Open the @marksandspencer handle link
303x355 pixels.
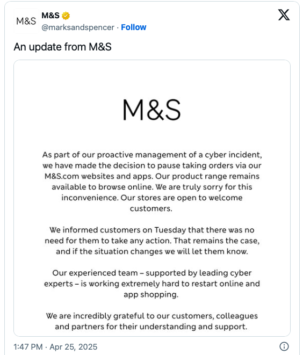pos(78,27)
